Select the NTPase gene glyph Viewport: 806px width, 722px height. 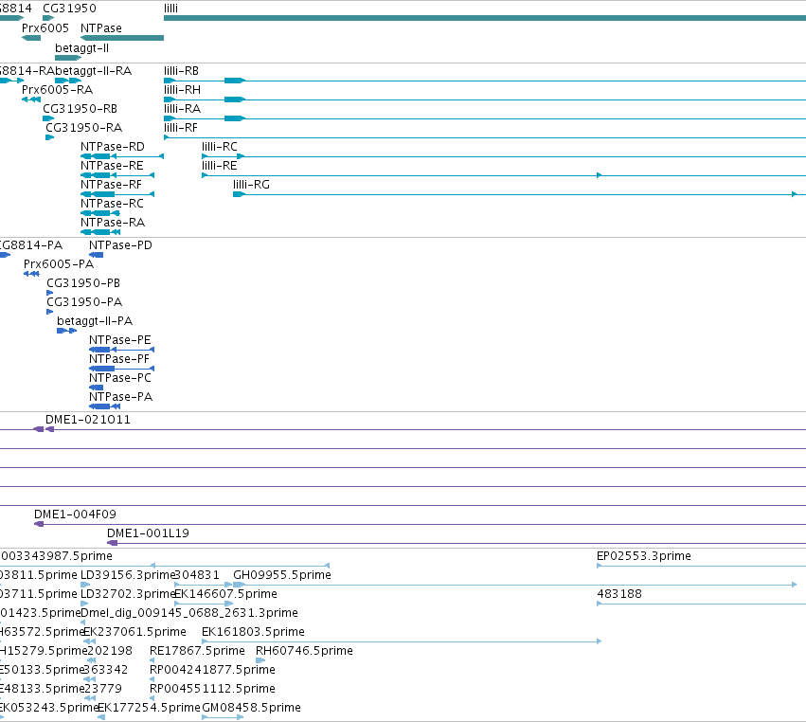coord(122,38)
